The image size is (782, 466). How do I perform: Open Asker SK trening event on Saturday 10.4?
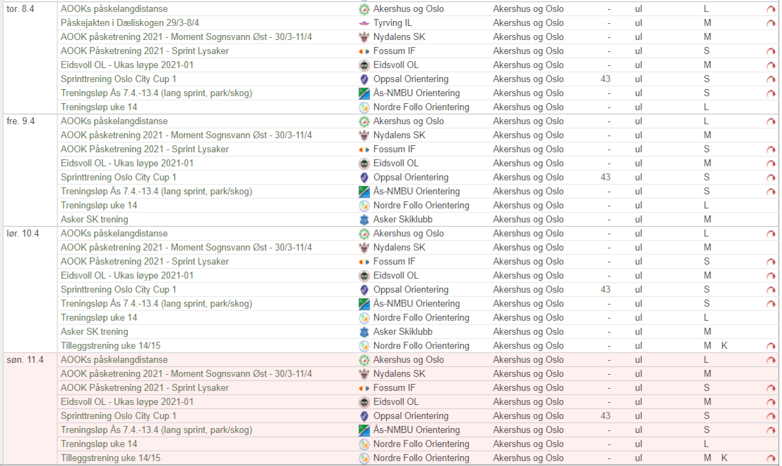coord(94,332)
